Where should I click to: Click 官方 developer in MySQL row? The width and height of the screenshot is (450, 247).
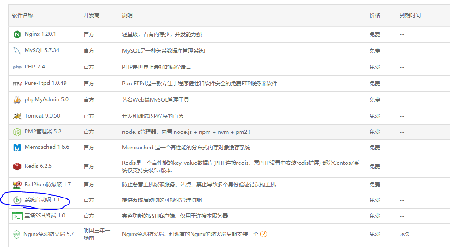pos(89,50)
